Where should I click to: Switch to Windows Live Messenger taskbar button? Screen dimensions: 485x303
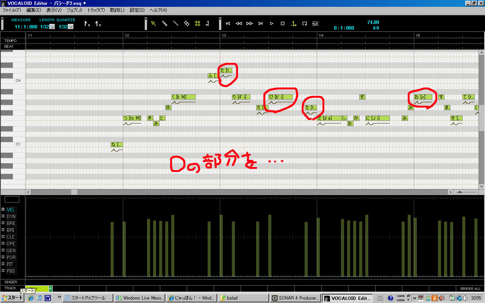pos(139,298)
